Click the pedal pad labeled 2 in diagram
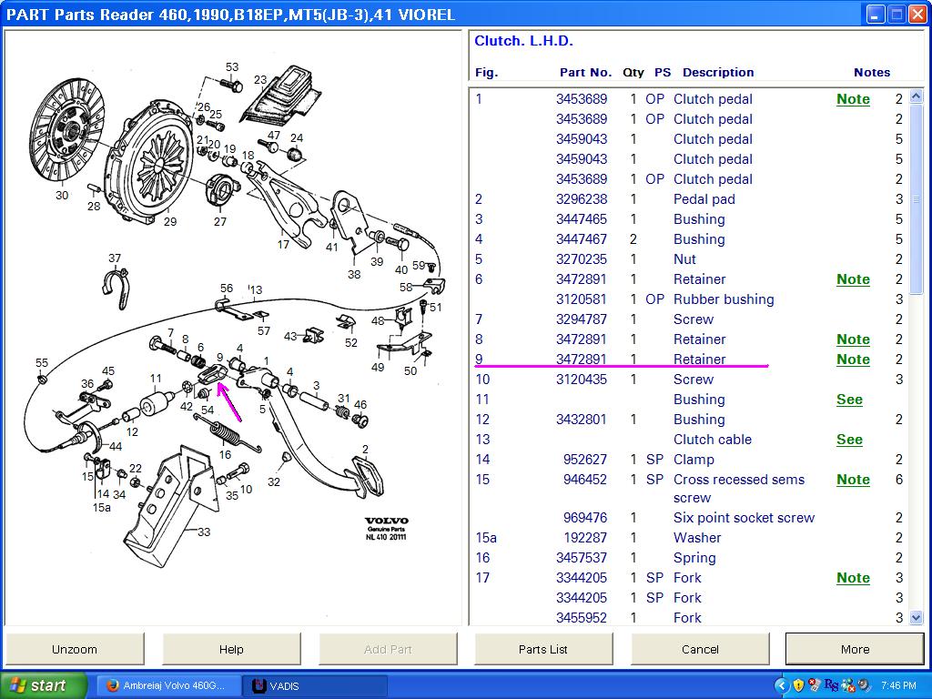The width and height of the screenshot is (932, 699). pyautogui.click(x=369, y=474)
